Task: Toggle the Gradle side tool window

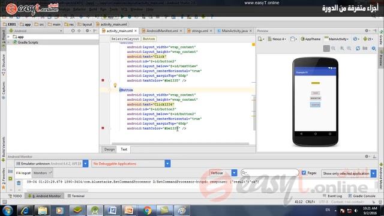Action: (381, 37)
